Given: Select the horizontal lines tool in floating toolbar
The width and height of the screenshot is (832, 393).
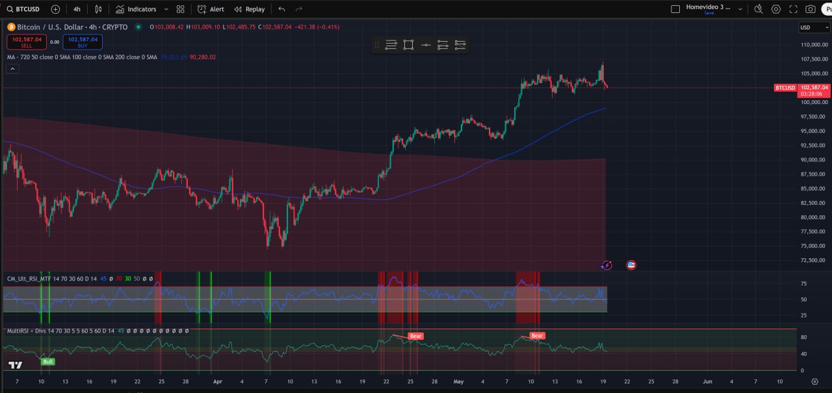Looking at the screenshot, I should tap(391, 45).
